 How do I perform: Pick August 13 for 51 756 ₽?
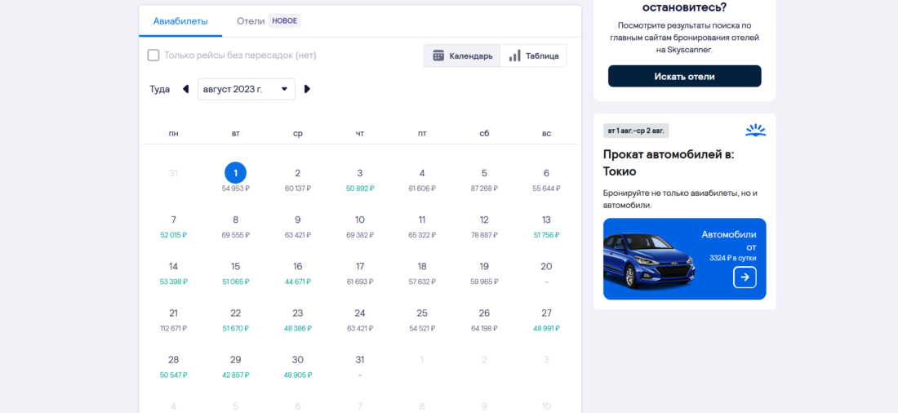click(546, 226)
